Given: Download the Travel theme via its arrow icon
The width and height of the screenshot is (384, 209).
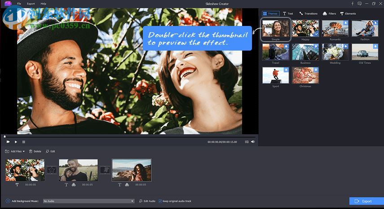Looking at the screenshot, I should point(286,46).
